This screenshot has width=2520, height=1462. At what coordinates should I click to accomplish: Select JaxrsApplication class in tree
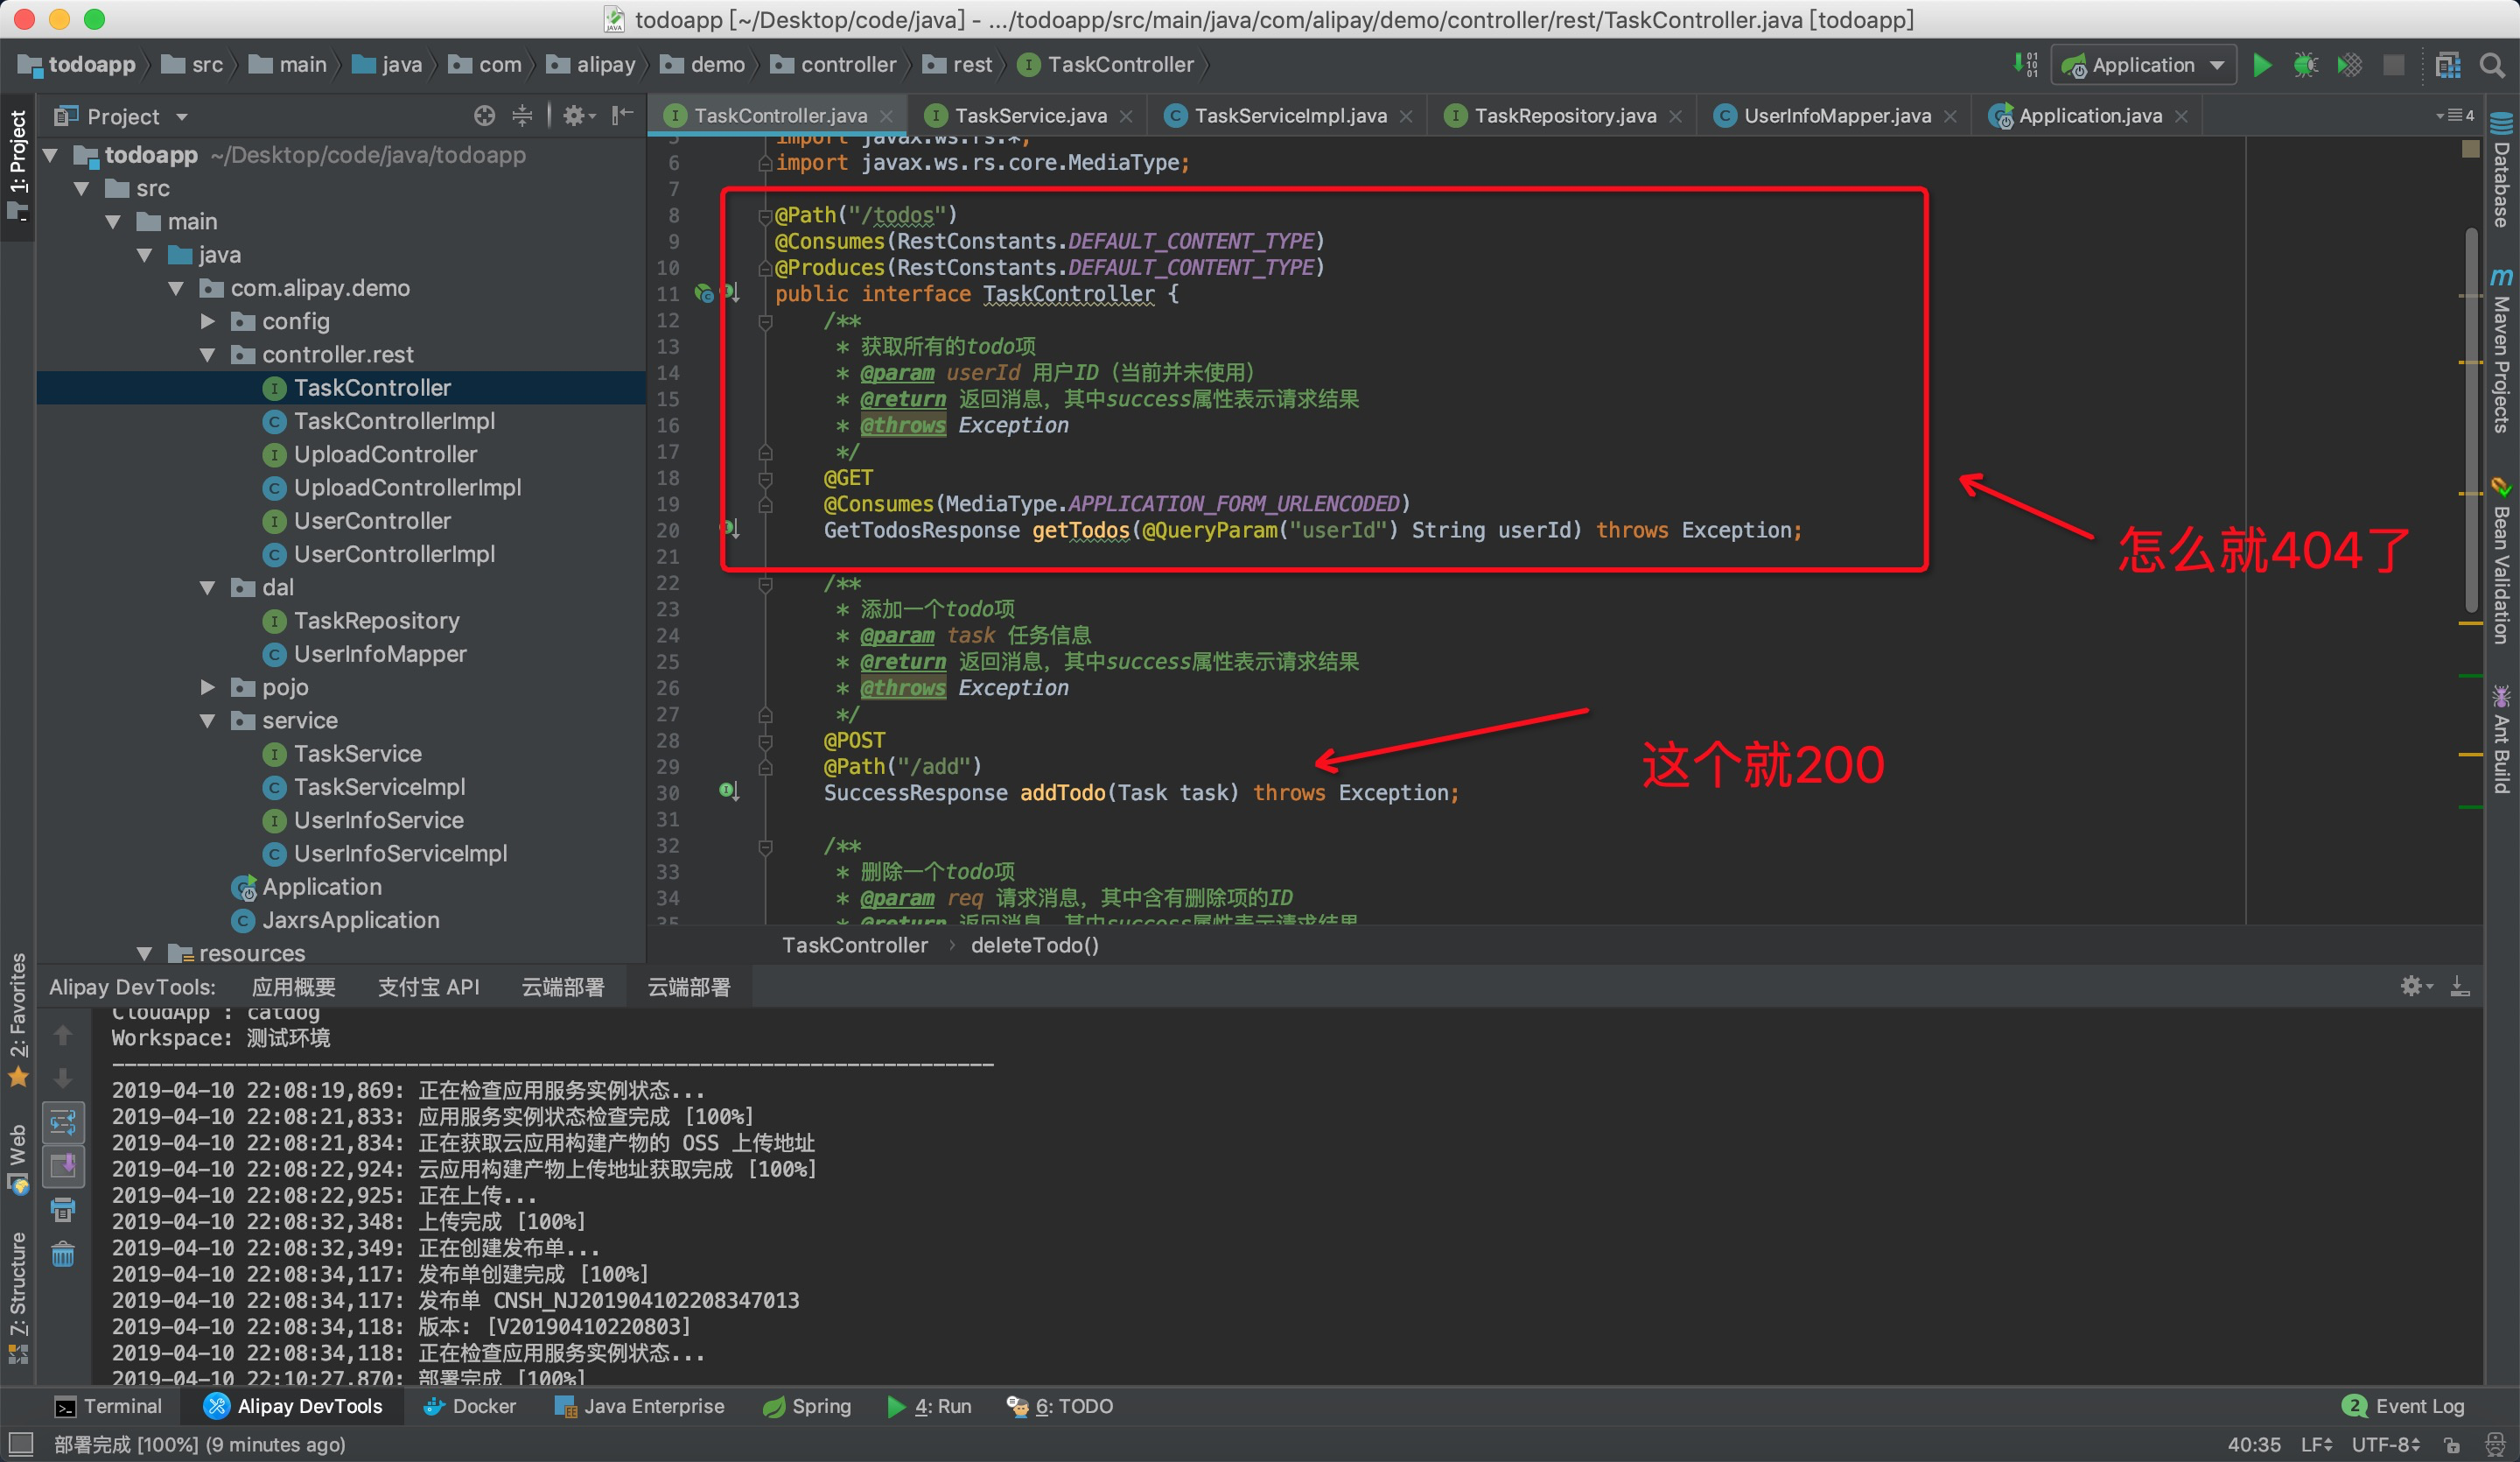350,921
